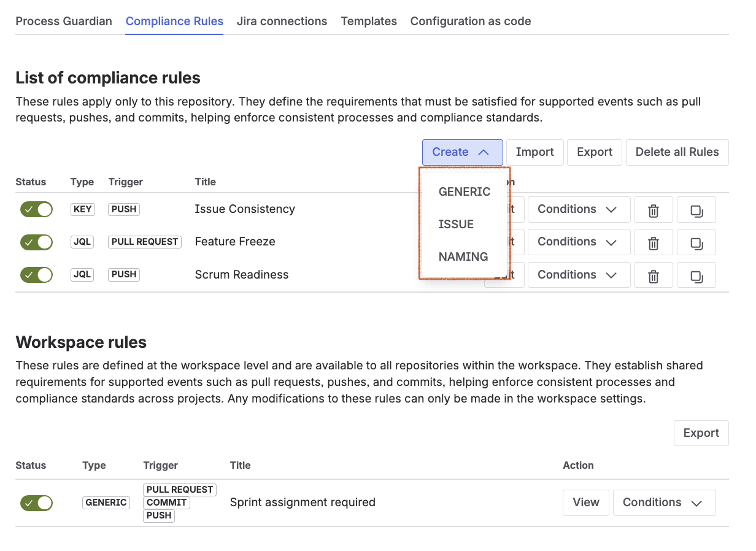Duplicate the Feature Freeze rule via copy icon
This screenshot has height=551, width=756.
click(x=696, y=242)
